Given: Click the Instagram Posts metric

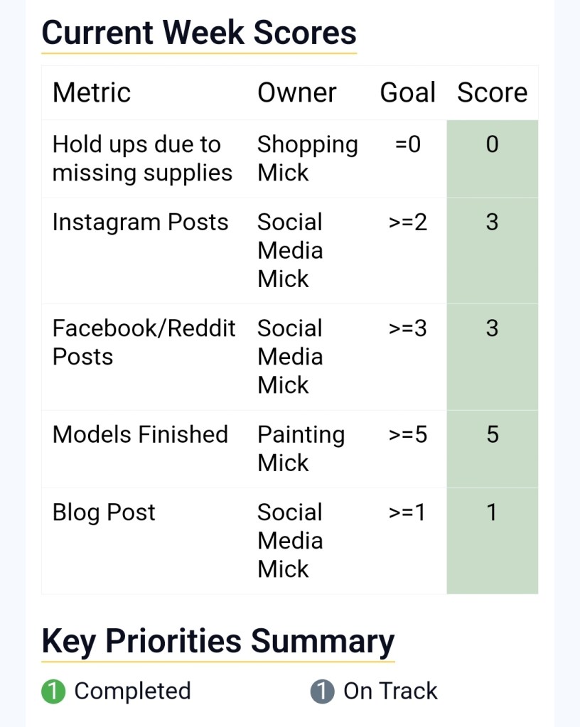Looking at the screenshot, I should (x=140, y=222).
